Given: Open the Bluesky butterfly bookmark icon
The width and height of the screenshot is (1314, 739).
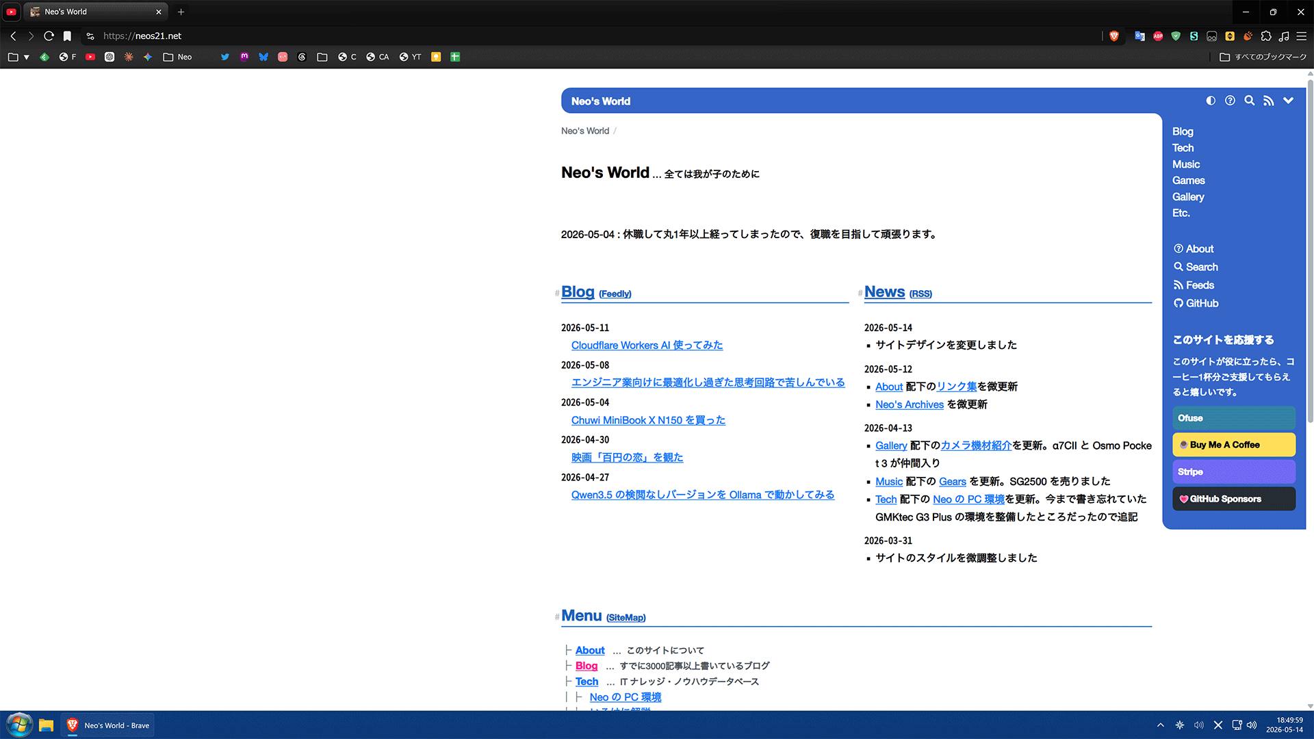Looking at the screenshot, I should (263, 57).
